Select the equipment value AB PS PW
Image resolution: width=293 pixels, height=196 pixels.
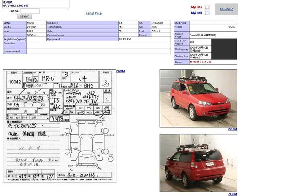125,39
